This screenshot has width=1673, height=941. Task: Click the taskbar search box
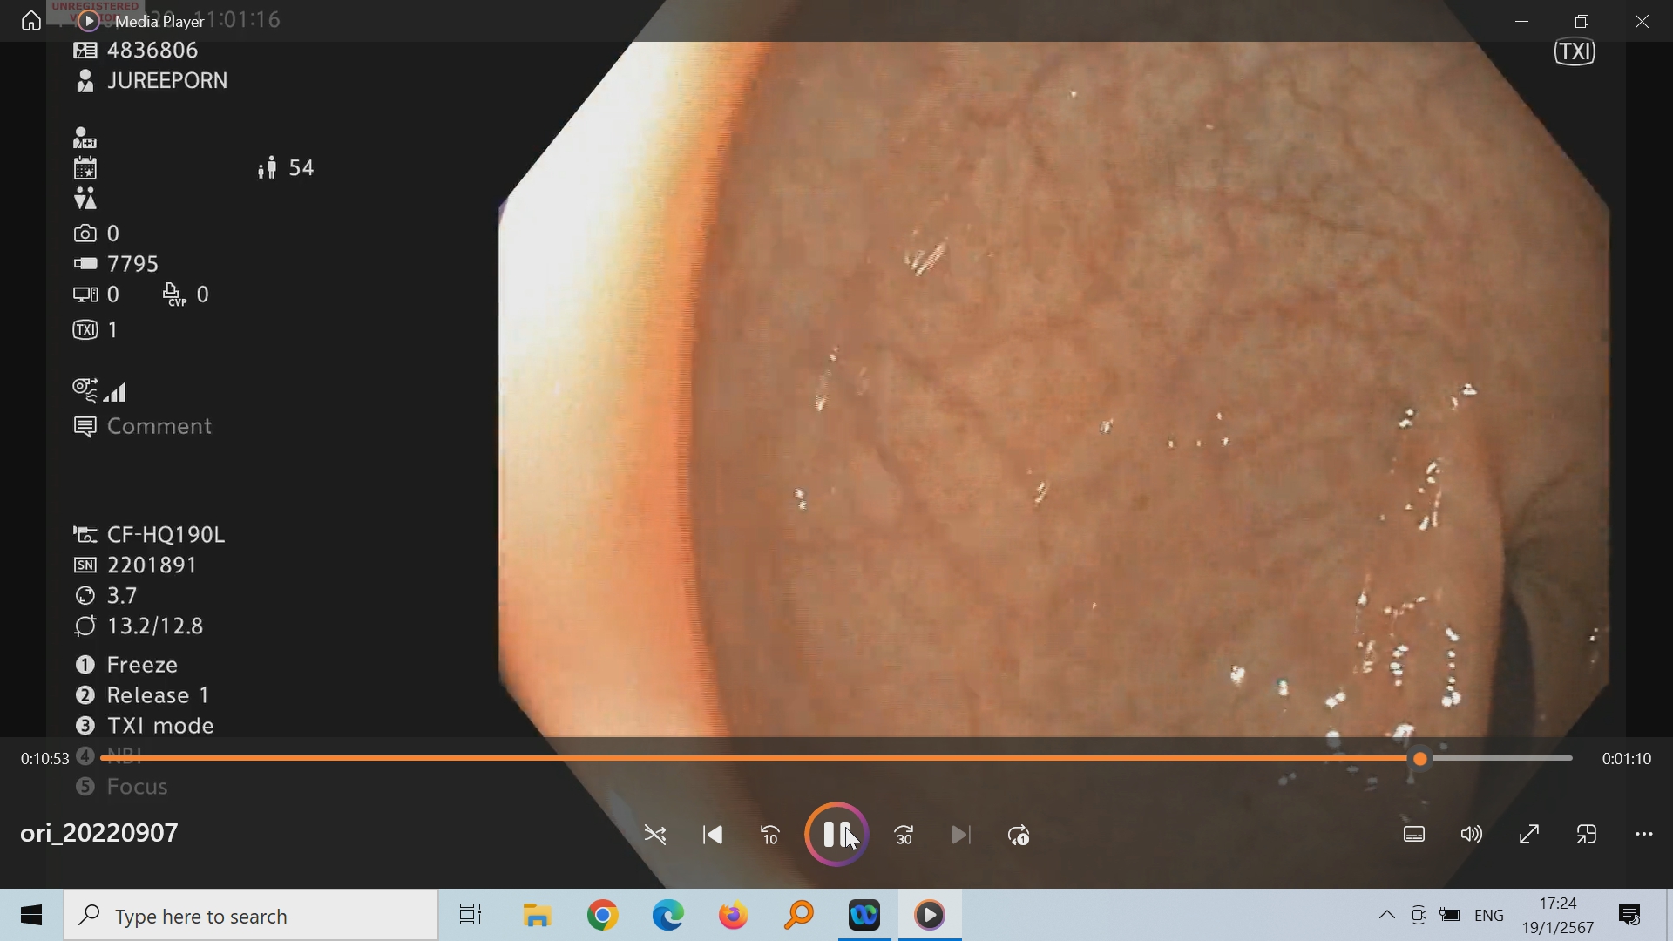pyautogui.click(x=251, y=916)
